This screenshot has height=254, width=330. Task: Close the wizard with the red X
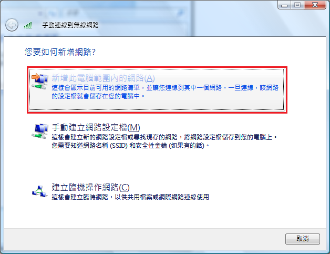click(x=315, y=5)
